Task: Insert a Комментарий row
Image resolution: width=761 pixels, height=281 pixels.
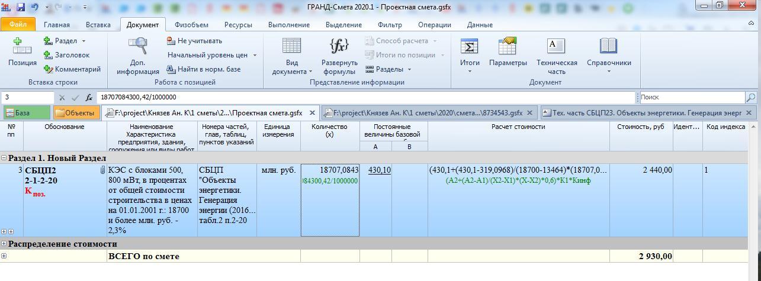Action: pos(72,69)
